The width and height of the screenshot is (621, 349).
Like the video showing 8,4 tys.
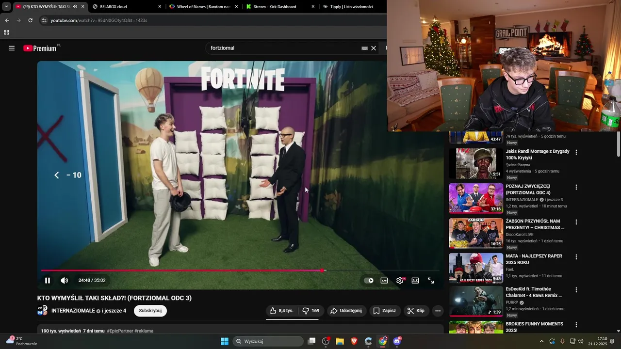click(x=282, y=311)
